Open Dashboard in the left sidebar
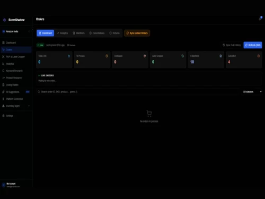Screen dimensions: 265x199 16,42
